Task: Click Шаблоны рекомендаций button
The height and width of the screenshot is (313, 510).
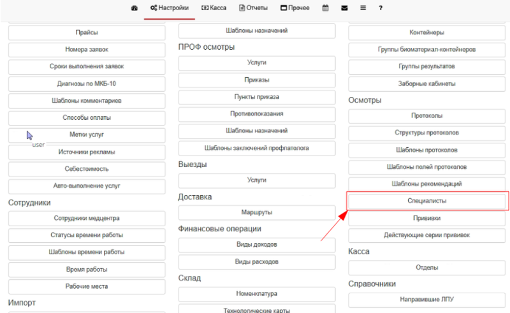Action: pos(426,184)
